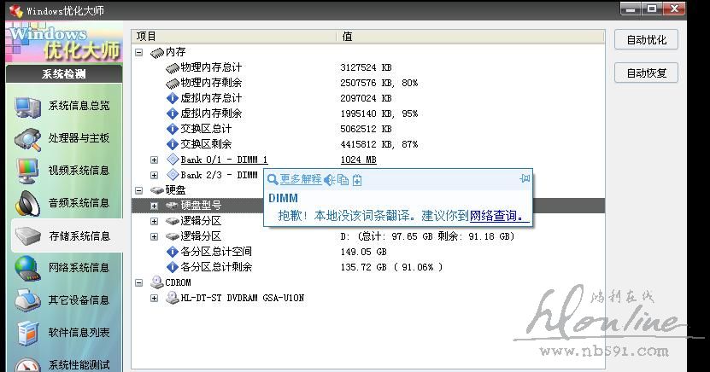Select 视频系统信息 monitor icon
This screenshot has height=372, width=710.
(28, 171)
